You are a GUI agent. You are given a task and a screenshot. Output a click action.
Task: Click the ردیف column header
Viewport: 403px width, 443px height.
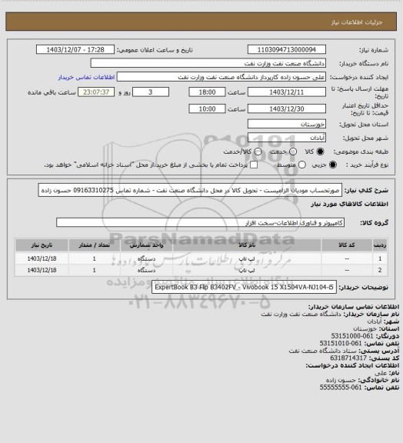click(x=380, y=245)
